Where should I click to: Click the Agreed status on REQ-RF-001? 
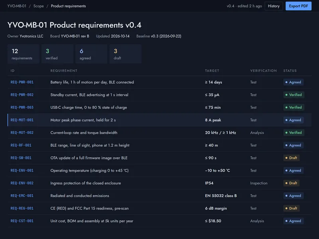(x=293, y=145)
